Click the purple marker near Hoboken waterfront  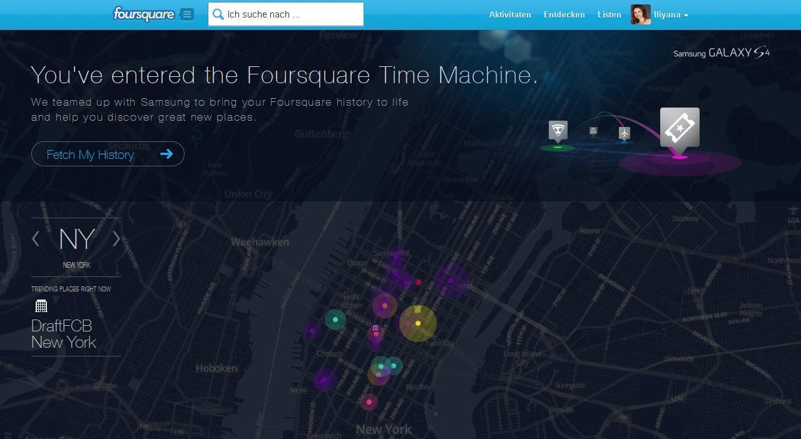pyautogui.click(x=324, y=380)
